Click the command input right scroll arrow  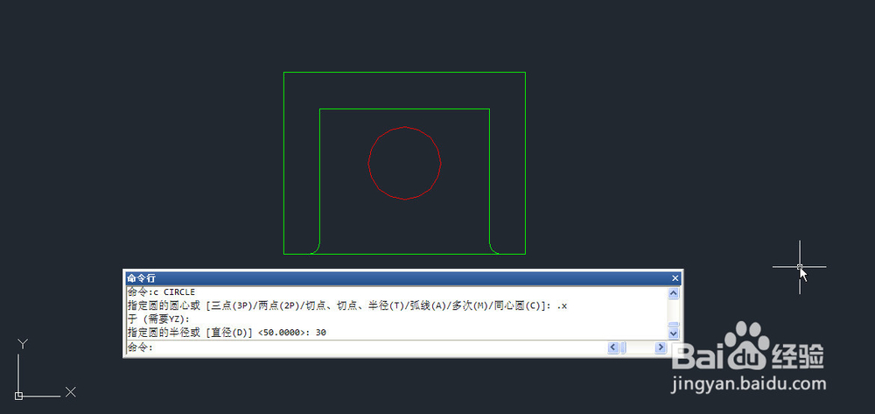[661, 347]
